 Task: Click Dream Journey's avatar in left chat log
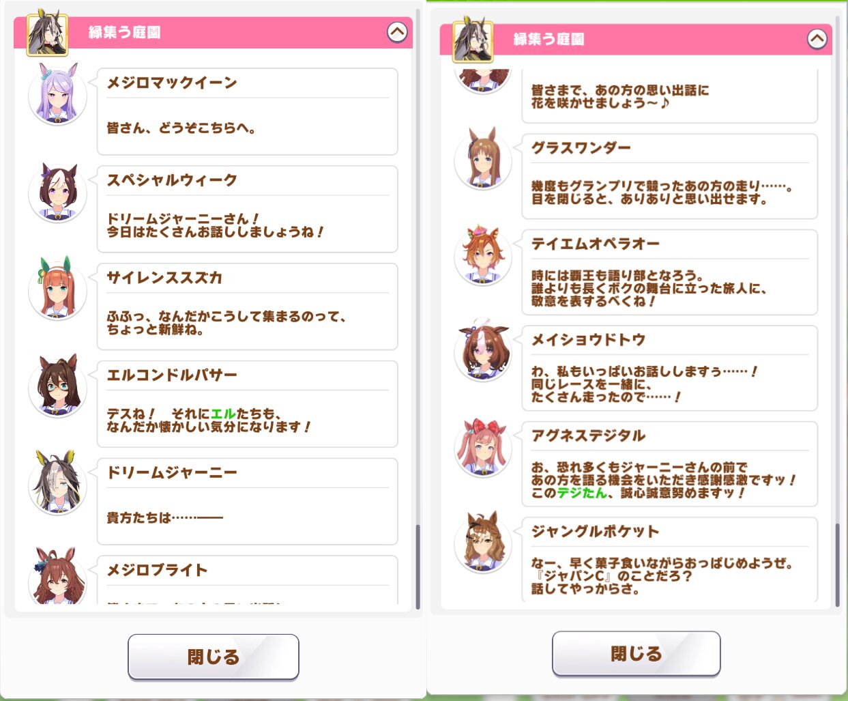click(x=58, y=485)
